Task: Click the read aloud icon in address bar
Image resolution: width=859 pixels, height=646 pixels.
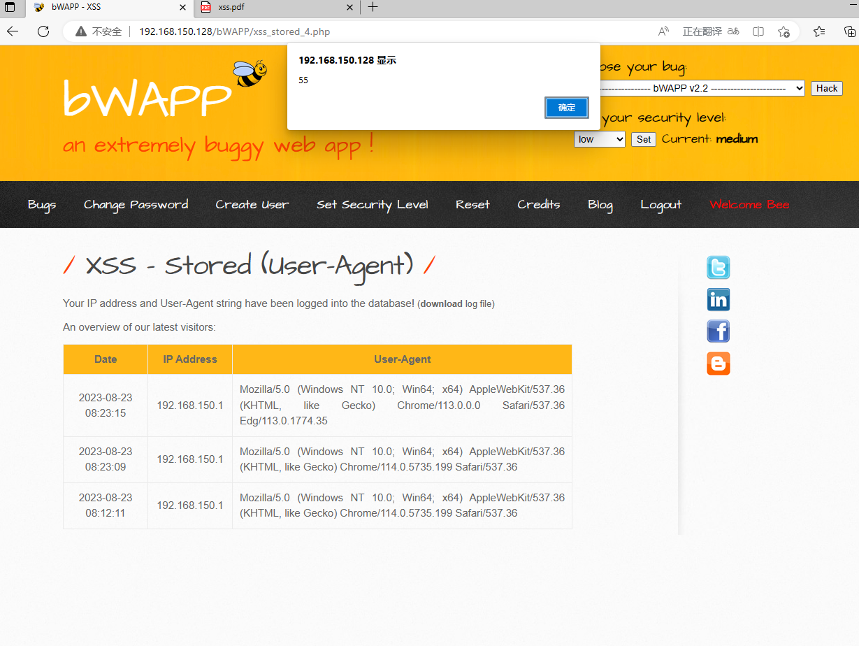Action: [x=664, y=31]
